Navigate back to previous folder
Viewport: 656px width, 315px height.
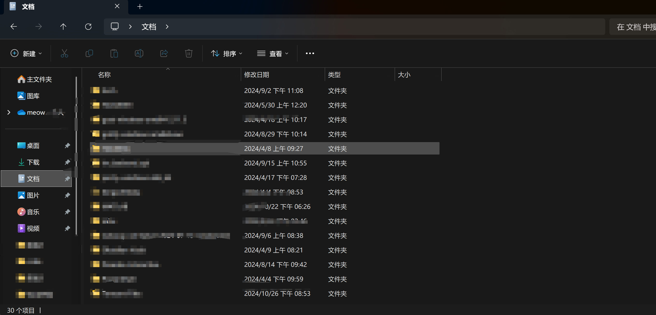(x=14, y=26)
